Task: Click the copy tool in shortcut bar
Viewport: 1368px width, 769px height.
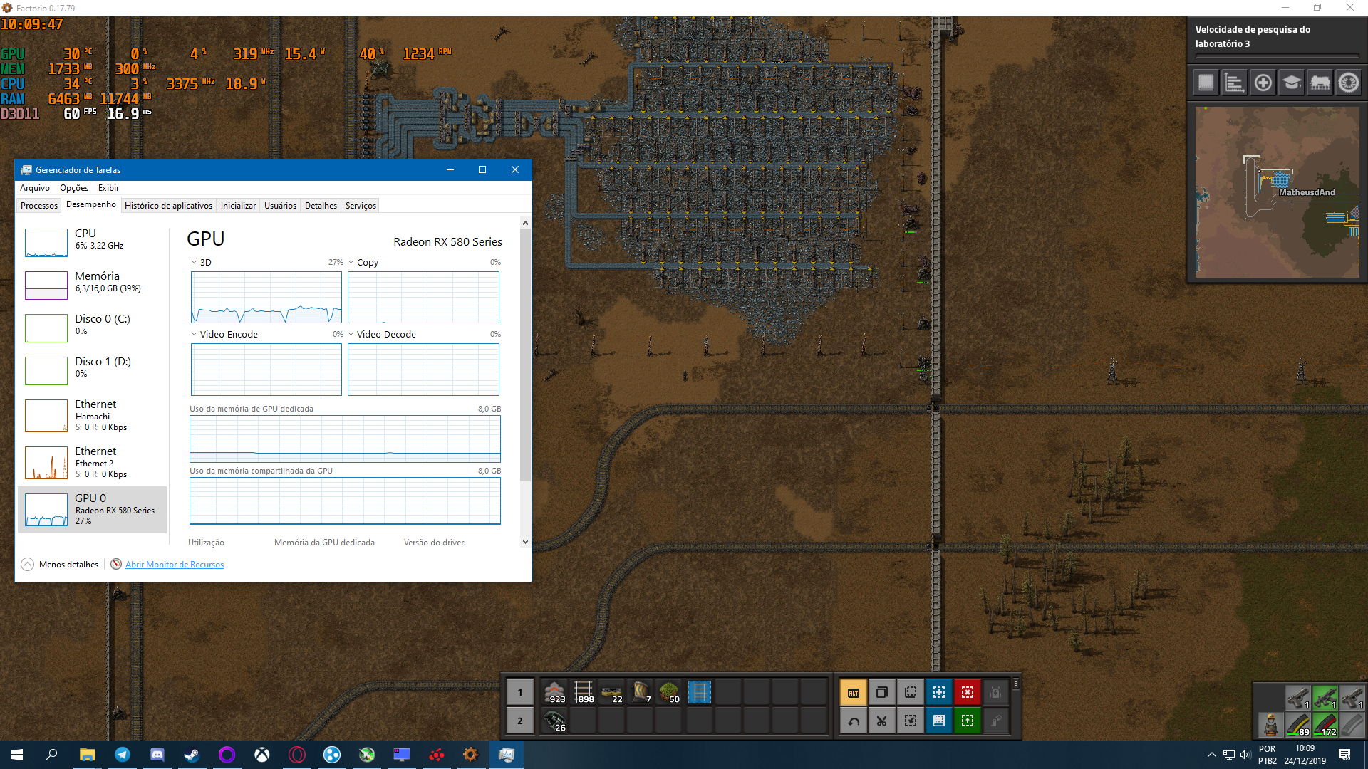Action: [882, 692]
